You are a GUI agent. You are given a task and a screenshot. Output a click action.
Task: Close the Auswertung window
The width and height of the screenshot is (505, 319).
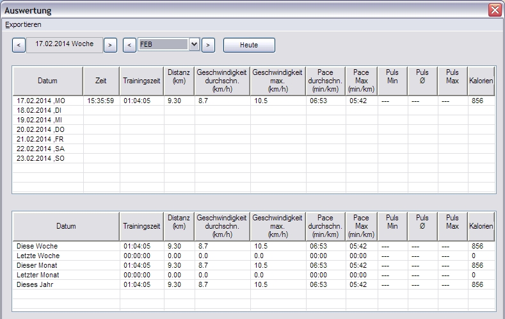pyautogui.click(x=494, y=10)
